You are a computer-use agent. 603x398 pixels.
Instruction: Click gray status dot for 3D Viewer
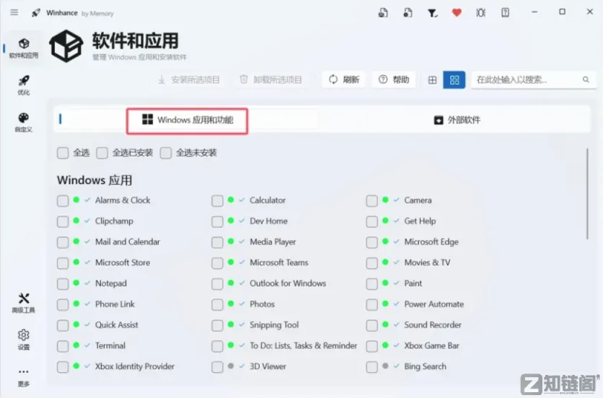[231, 366]
